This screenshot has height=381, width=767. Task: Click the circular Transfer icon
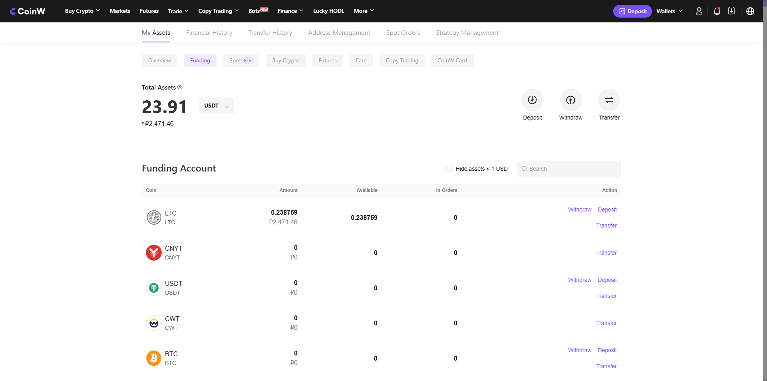pyautogui.click(x=609, y=100)
